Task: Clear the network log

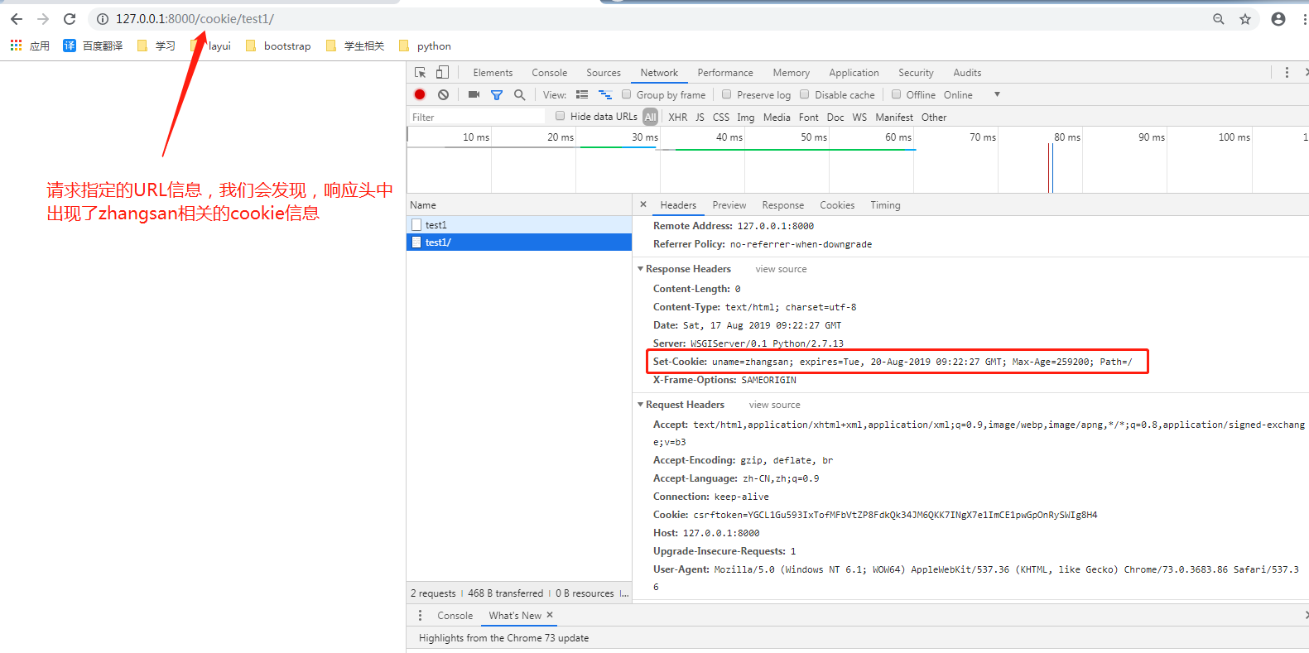Action: click(x=444, y=94)
